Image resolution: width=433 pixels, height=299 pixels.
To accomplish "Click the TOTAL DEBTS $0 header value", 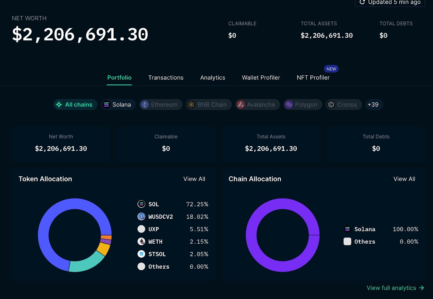I will (383, 35).
